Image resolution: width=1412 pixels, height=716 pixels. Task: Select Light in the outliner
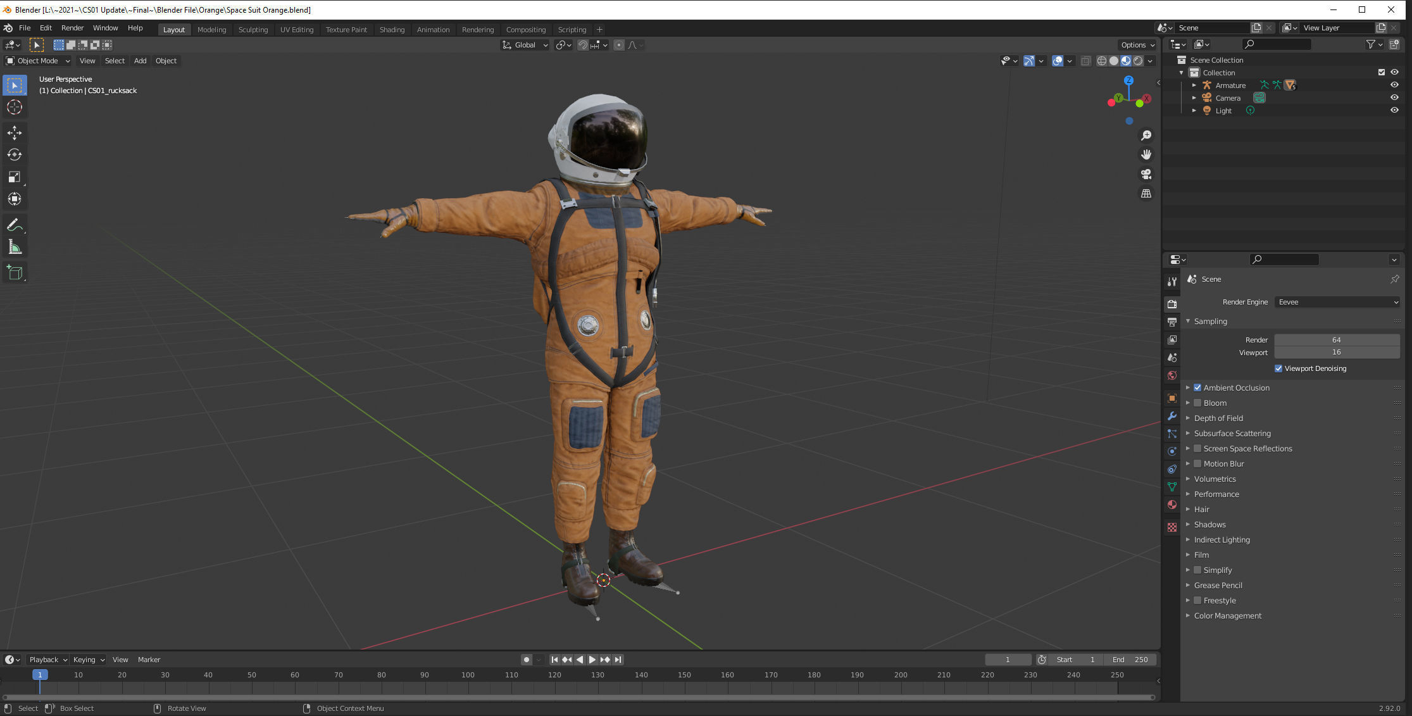tap(1223, 111)
